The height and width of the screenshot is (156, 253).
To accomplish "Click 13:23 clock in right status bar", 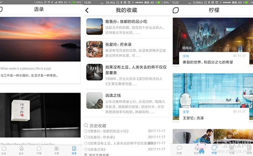I will coord(175,3).
